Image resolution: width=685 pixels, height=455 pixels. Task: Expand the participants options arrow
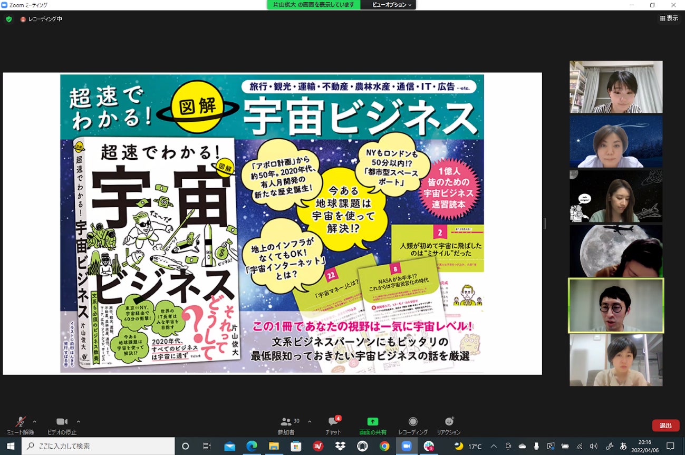tap(309, 421)
